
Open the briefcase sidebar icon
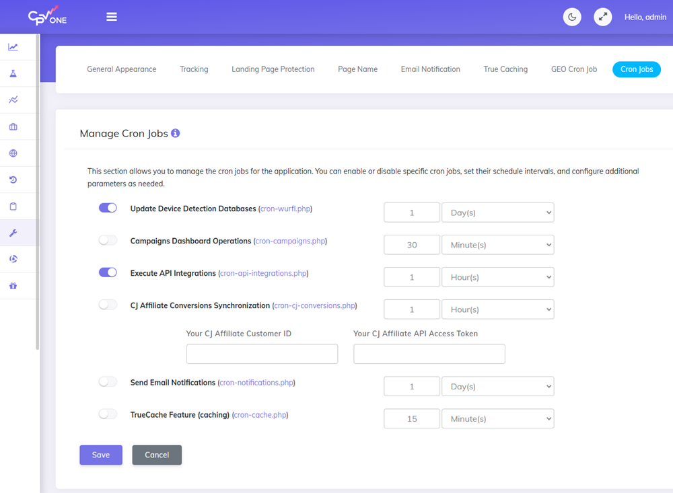coord(13,126)
